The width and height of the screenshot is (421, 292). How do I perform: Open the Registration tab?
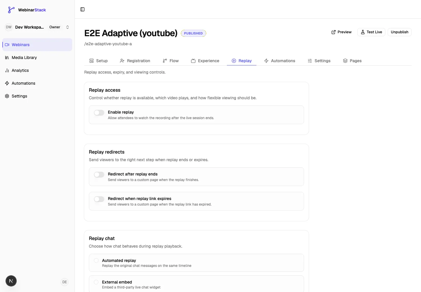[135, 61]
